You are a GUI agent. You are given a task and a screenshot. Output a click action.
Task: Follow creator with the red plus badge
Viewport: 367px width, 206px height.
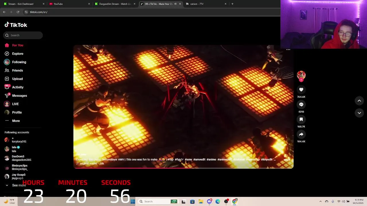[x=301, y=80]
